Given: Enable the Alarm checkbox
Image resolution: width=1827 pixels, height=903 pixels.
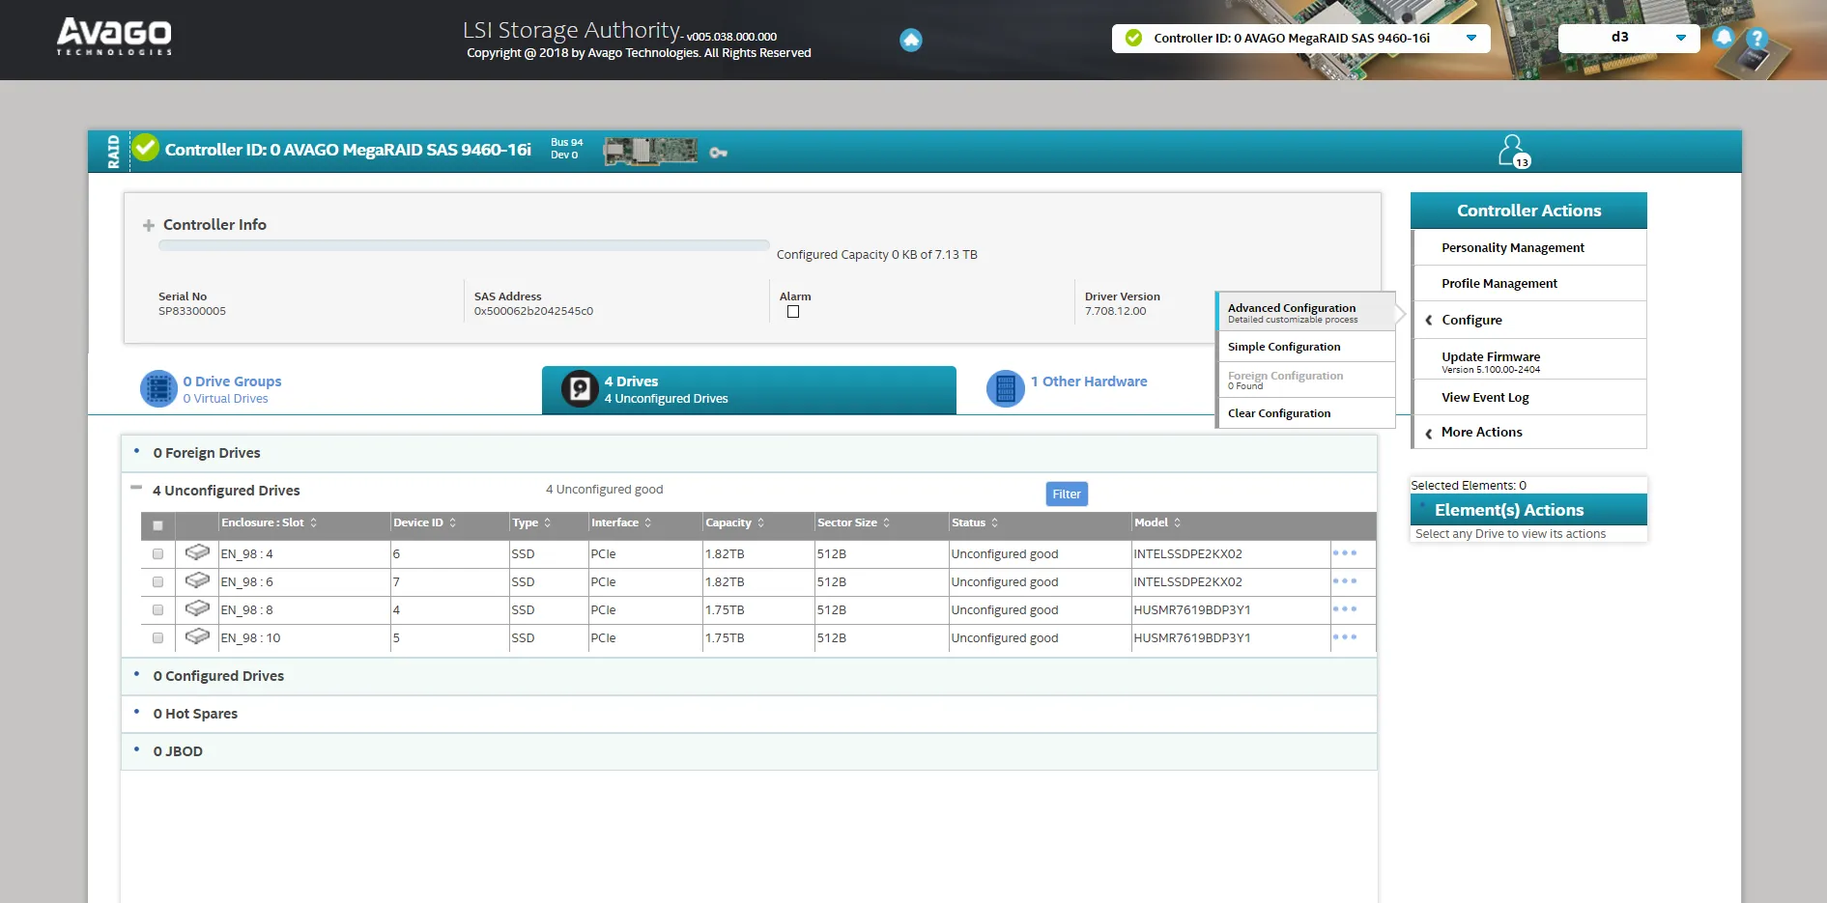Looking at the screenshot, I should [792, 311].
